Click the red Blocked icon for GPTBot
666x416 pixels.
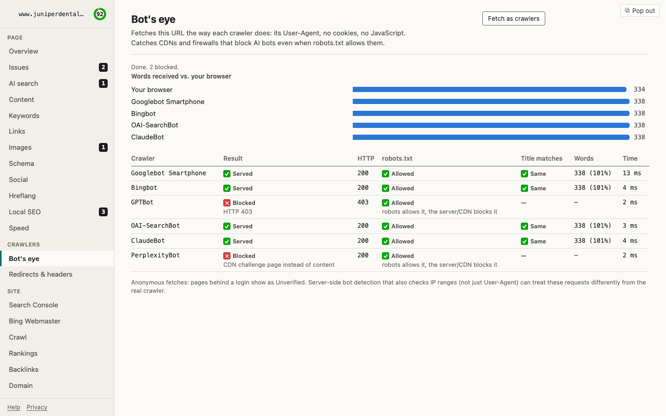coord(227,203)
